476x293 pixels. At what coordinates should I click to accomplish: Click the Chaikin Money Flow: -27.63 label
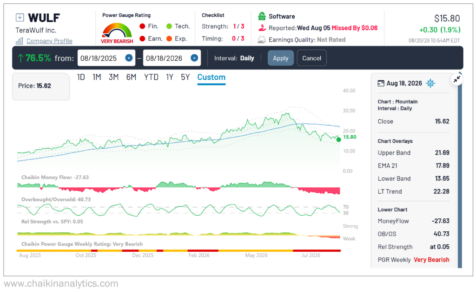point(55,178)
